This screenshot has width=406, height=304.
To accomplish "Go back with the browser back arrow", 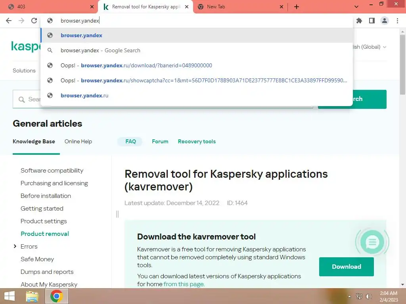I will coord(9,21).
